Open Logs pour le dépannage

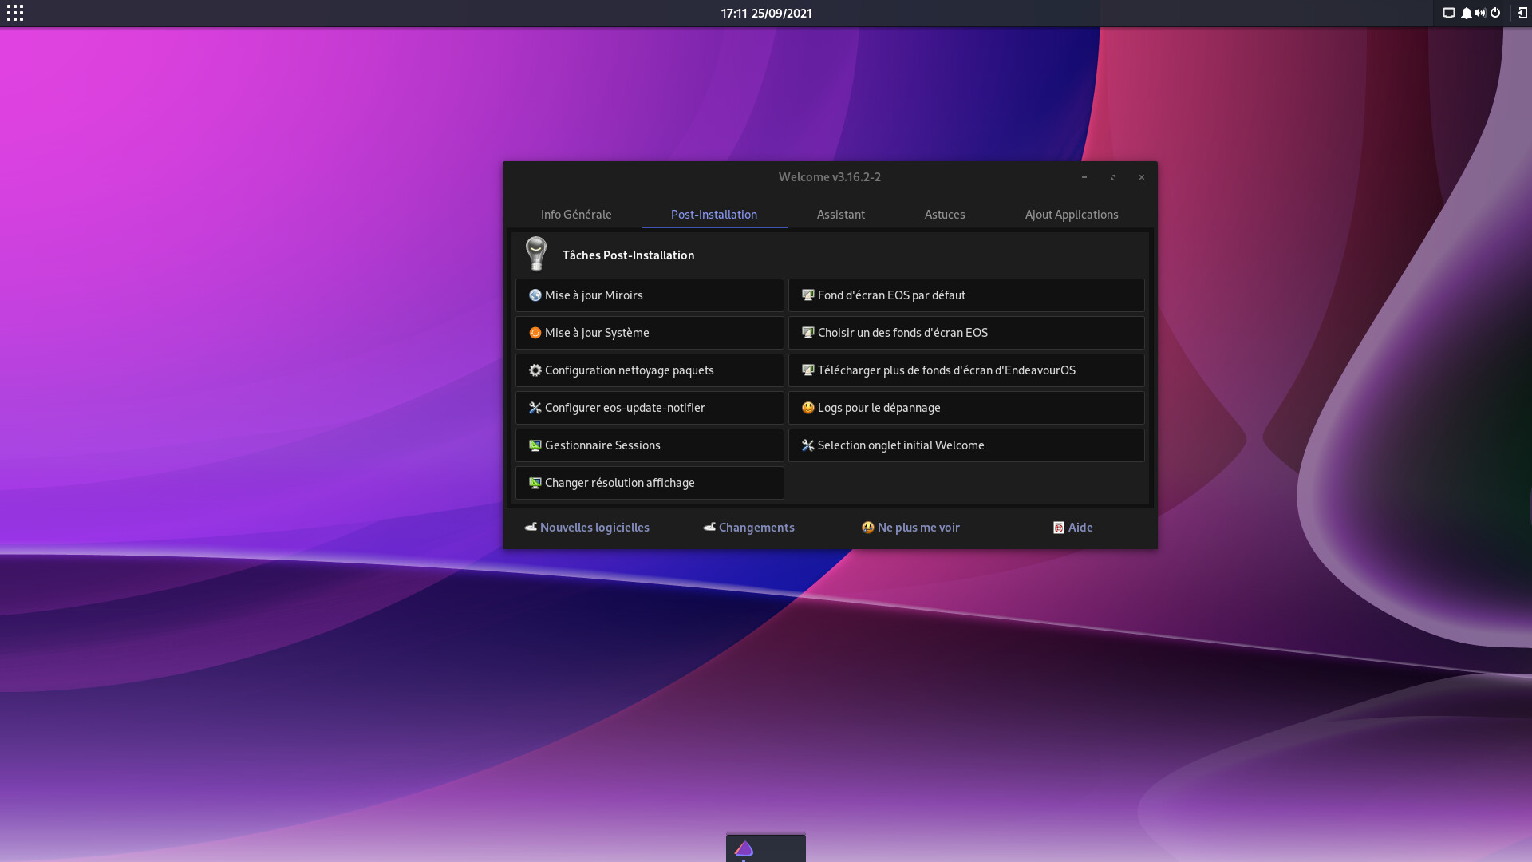[966, 408]
